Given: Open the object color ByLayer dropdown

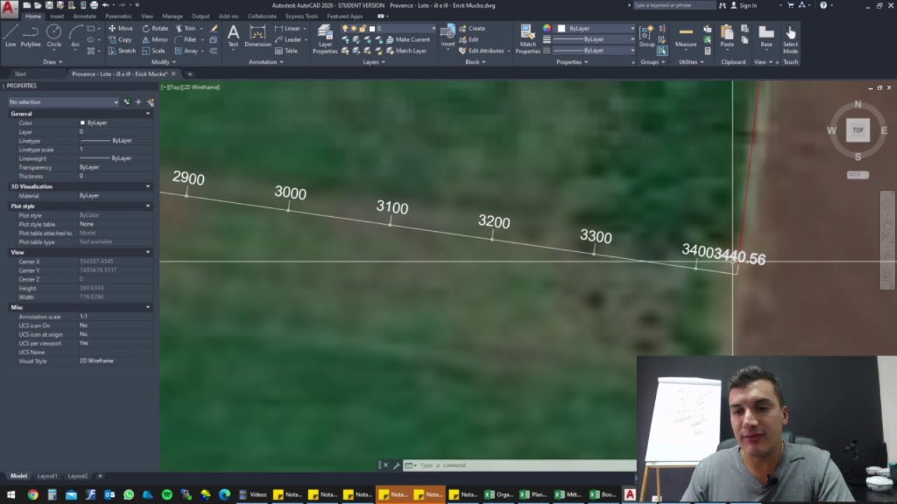Looking at the screenshot, I should point(596,29).
